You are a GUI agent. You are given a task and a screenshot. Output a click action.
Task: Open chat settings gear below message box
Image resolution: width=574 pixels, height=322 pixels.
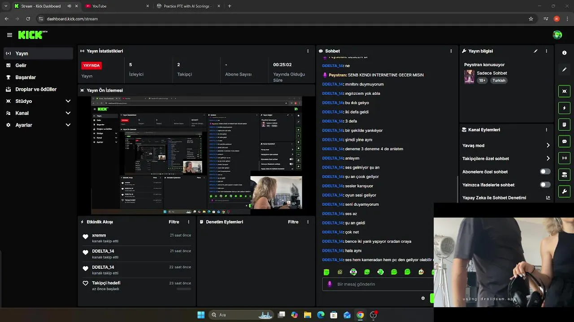pos(423,298)
